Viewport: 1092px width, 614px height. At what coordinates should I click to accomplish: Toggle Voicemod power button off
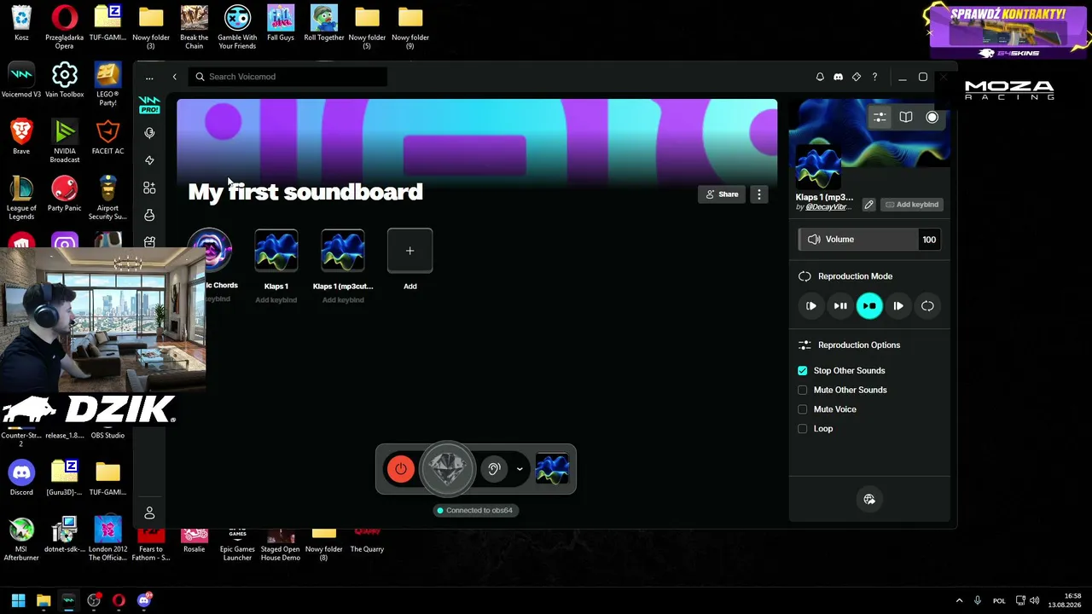pos(401,469)
